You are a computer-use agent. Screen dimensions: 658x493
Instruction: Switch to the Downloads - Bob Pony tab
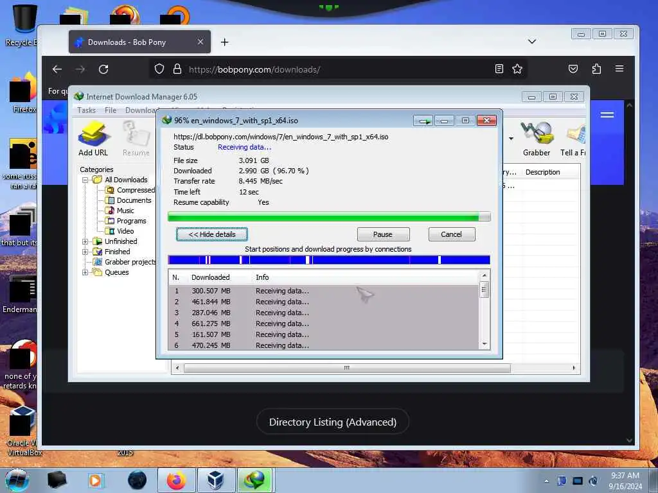click(x=139, y=42)
